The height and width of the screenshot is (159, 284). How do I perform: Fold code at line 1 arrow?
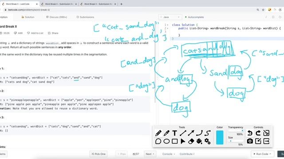(168, 25)
